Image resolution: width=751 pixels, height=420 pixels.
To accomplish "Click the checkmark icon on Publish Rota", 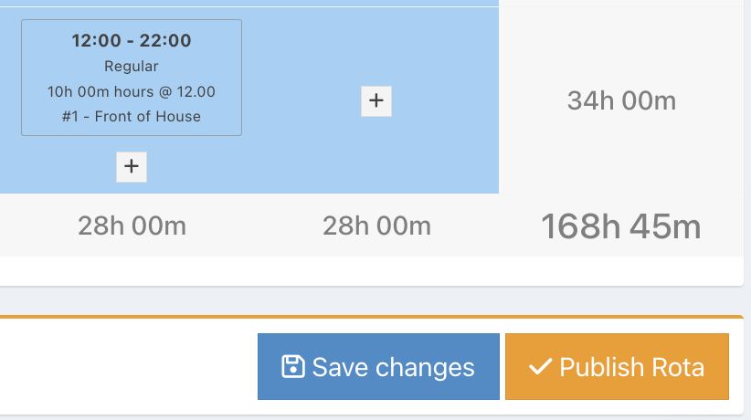I will pos(540,367).
